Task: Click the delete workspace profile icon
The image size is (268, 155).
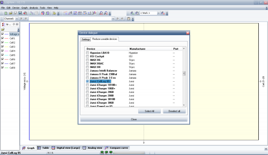Action: [163, 13]
